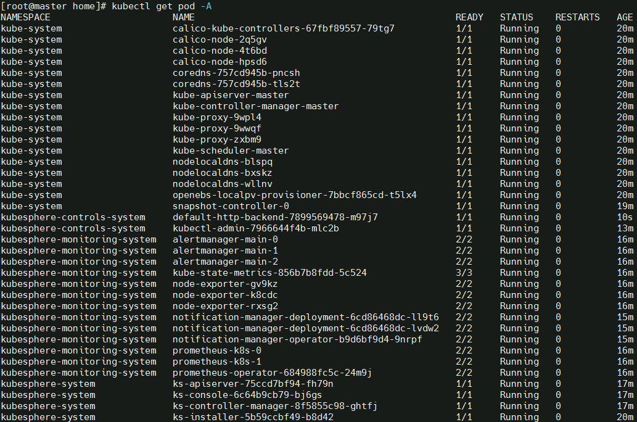Select the kube-scheduler-master pod name
Image resolution: width=637 pixels, height=422 pixels.
pyautogui.click(x=231, y=151)
